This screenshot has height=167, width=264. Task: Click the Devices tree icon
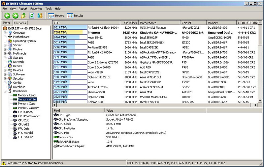click(x=10, y=70)
